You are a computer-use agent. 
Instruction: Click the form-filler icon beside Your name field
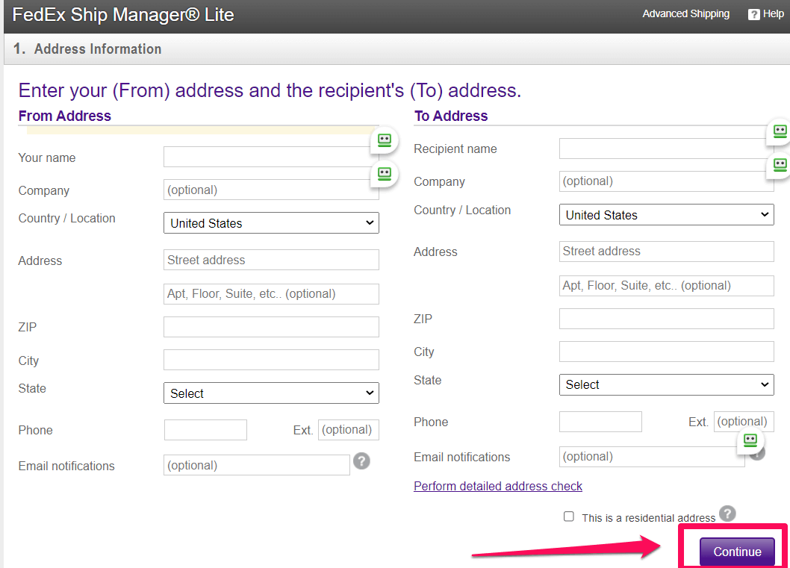(x=385, y=140)
